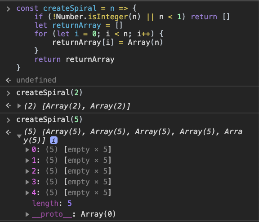Image resolution: width=259 pixels, height=222 pixels.
Task: Click the createSpiral(5) input line
Action: click(x=49, y=120)
